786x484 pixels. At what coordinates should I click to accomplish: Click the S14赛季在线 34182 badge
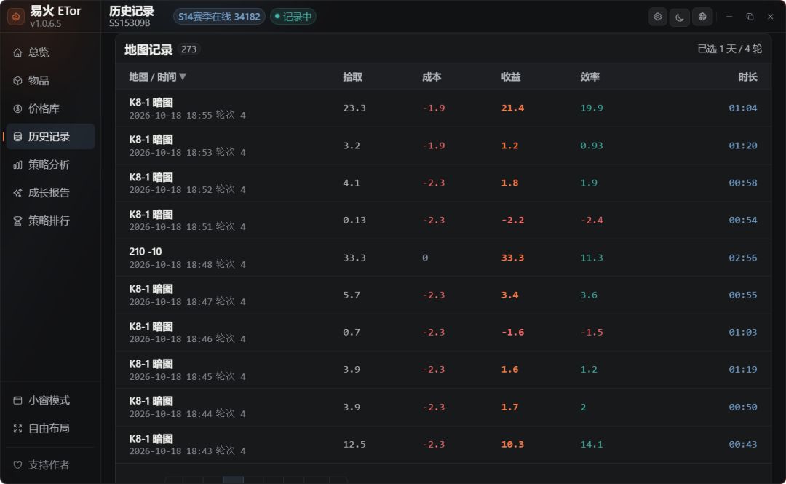[x=219, y=17]
